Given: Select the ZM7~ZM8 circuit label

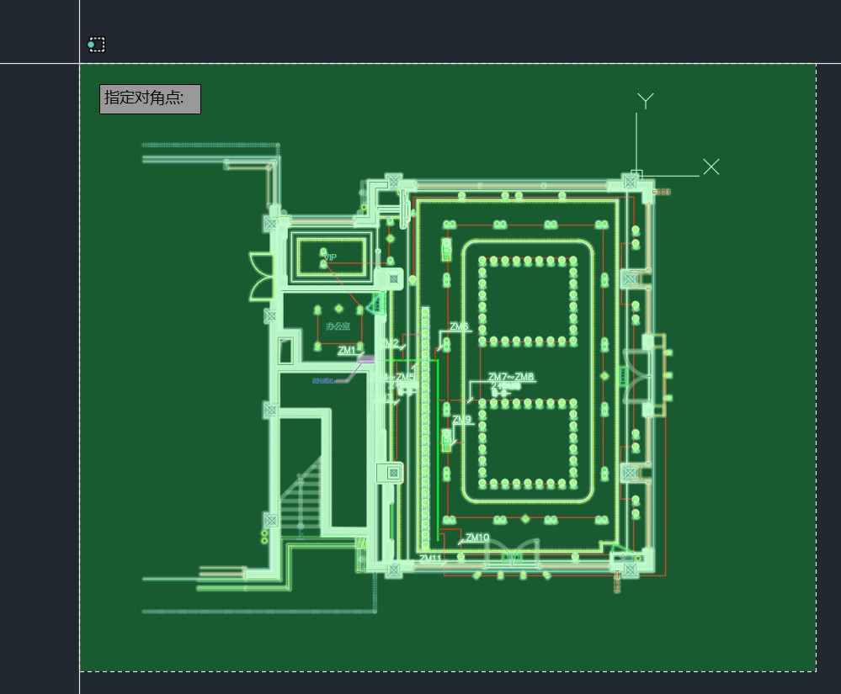Looking at the screenshot, I should pyautogui.click(x=511, y=378).
